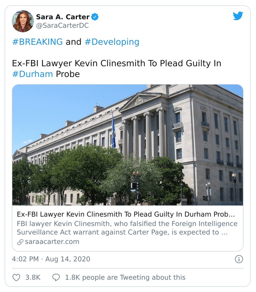This screenshot has height=292, width=256.
Task: Open the info circle icon
Action: (x=239, y=259)
